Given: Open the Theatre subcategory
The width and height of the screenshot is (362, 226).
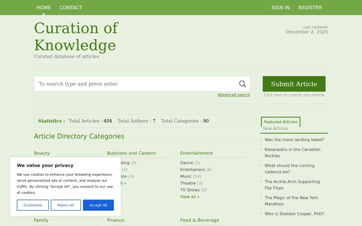Looking at the screenshot, I should coord(188,183).
